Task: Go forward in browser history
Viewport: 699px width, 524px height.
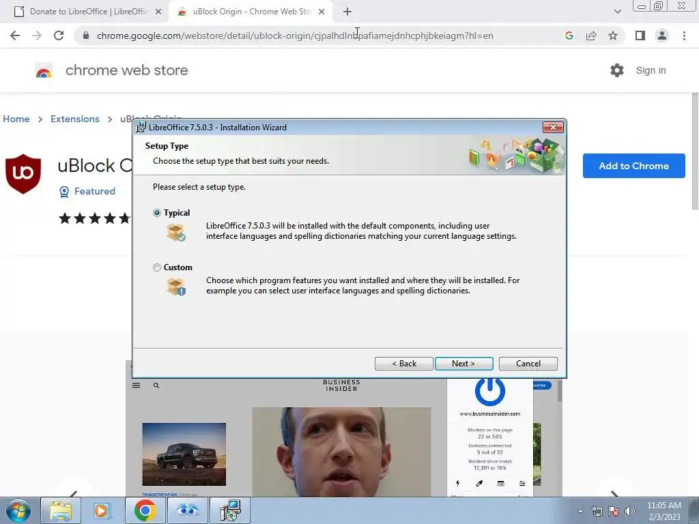Action: [37, 35]
